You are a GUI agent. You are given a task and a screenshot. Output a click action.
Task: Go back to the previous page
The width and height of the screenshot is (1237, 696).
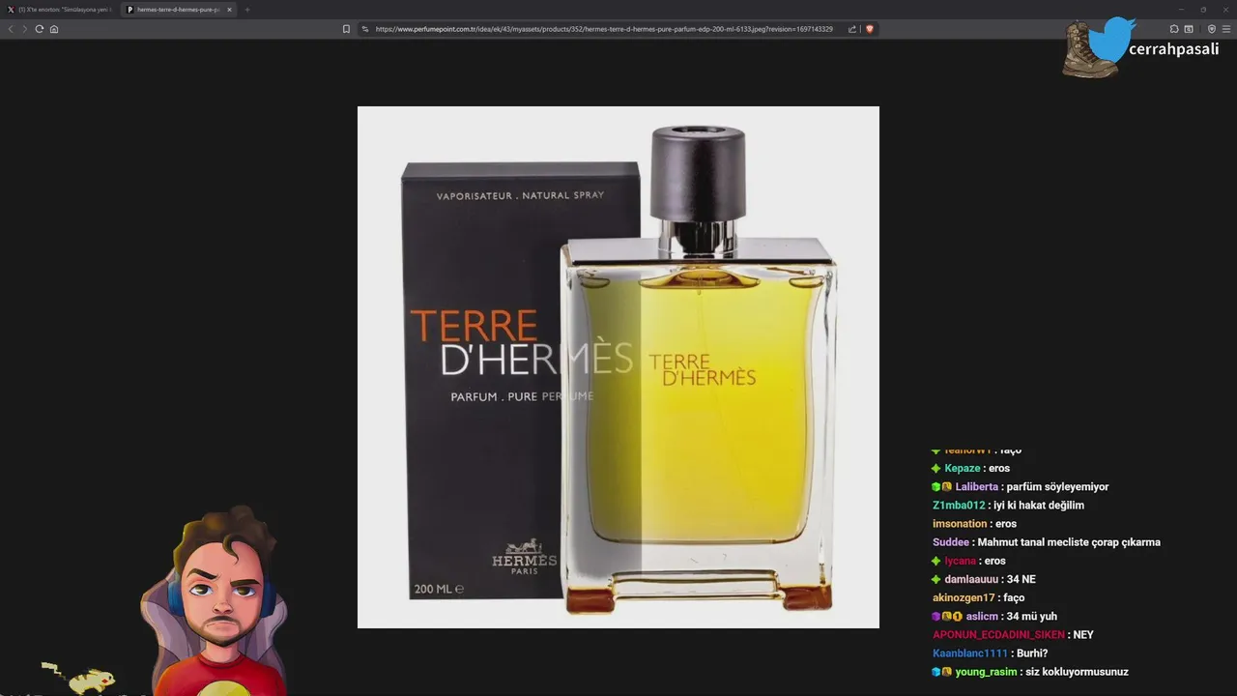(x=11, y=29)
